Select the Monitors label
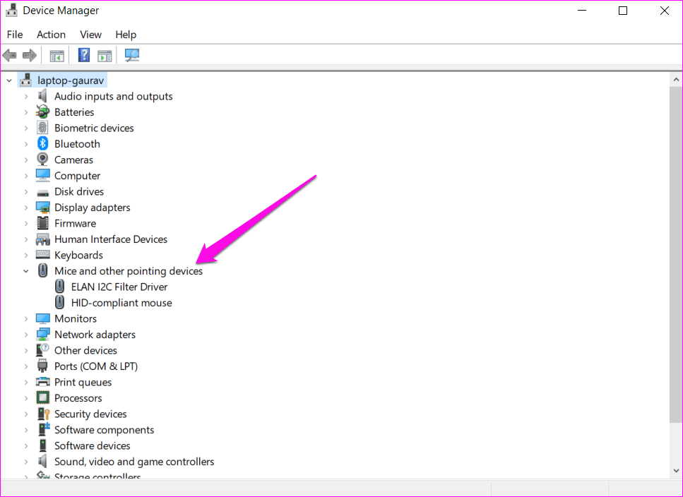The width and height of the screenshot is (683, 497). [76, 318]
